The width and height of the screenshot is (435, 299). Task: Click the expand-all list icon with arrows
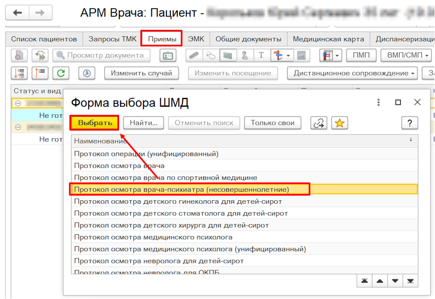coord(19,73)
